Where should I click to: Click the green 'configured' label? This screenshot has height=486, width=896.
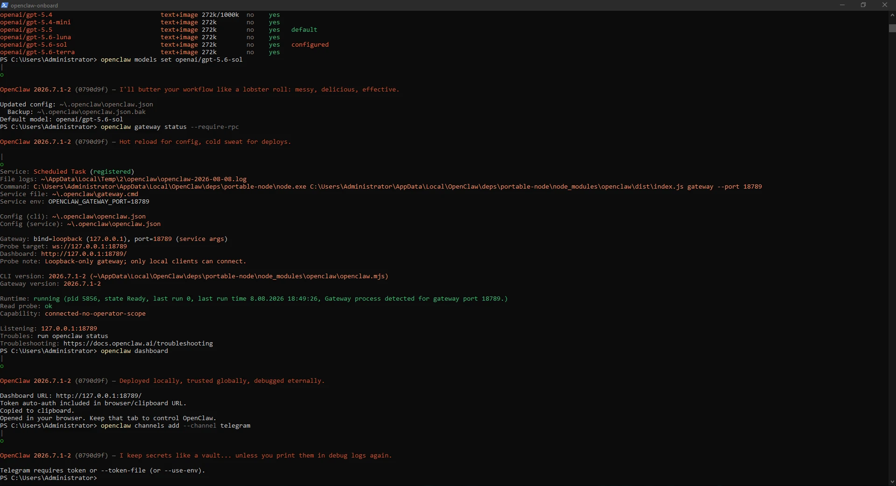[310, 45]
